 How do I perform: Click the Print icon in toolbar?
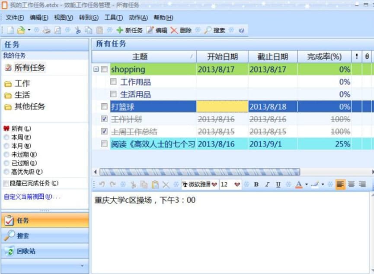[47, 30]
